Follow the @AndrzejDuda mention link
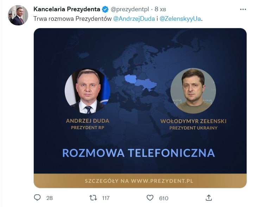This screenshot has height=207, width=254. click(x=134, y=19)
